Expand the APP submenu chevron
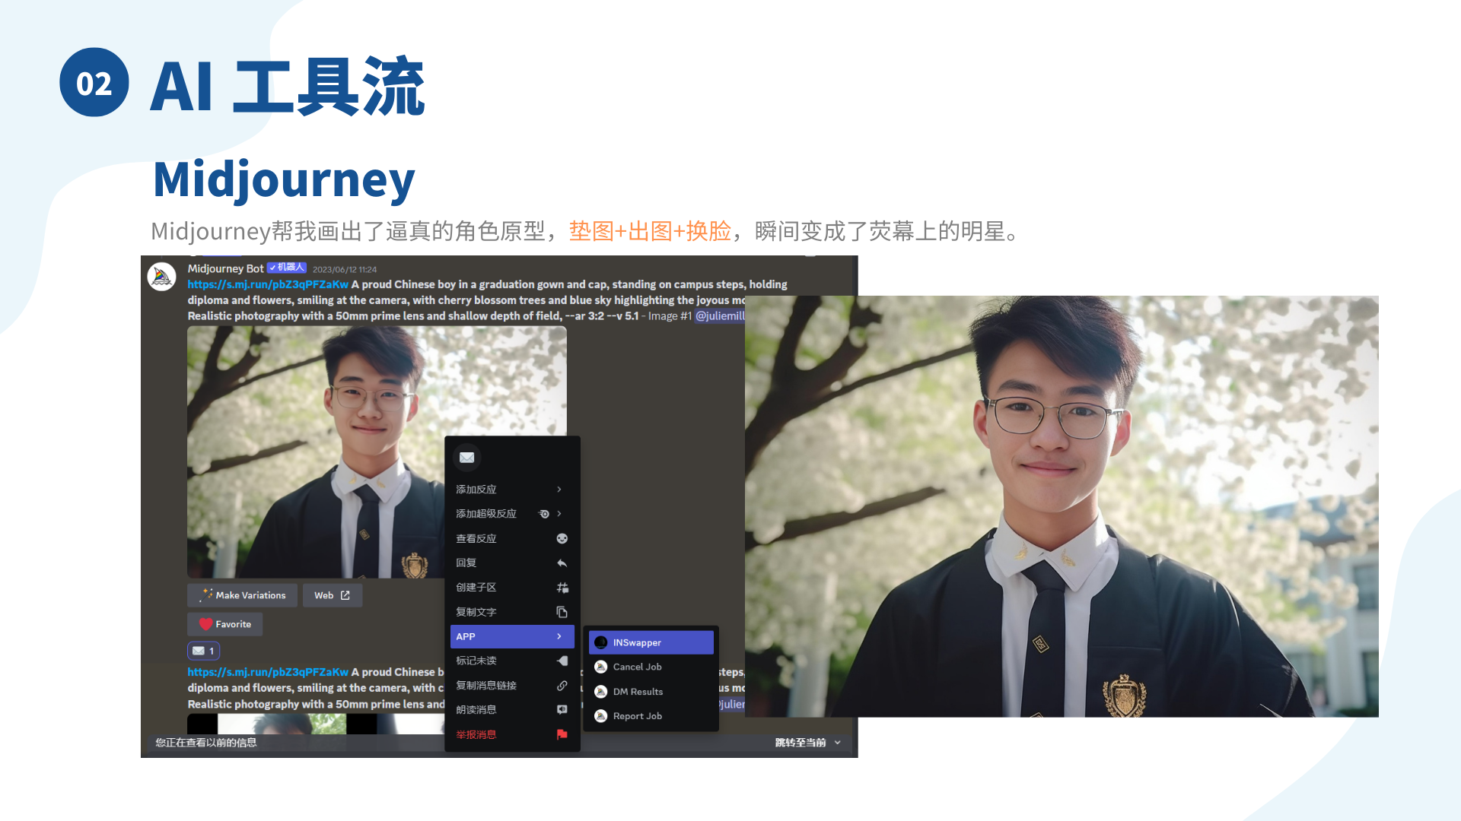Screen dimensions: 1461x821 click(559, 636)
